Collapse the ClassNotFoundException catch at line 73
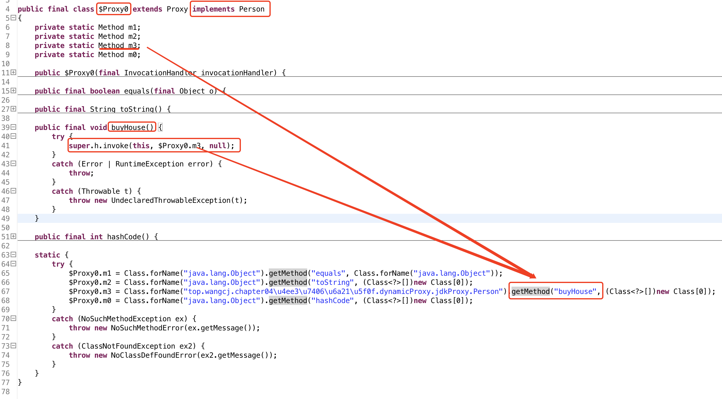 point(13,346)
